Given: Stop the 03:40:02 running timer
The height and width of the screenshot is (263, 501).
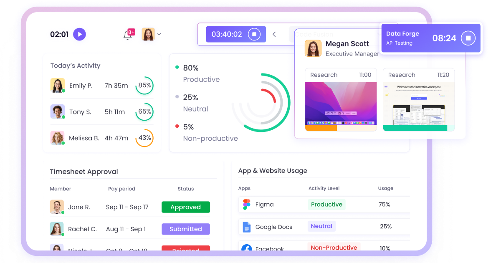Looking at the screenshot, I should (254, 34).
